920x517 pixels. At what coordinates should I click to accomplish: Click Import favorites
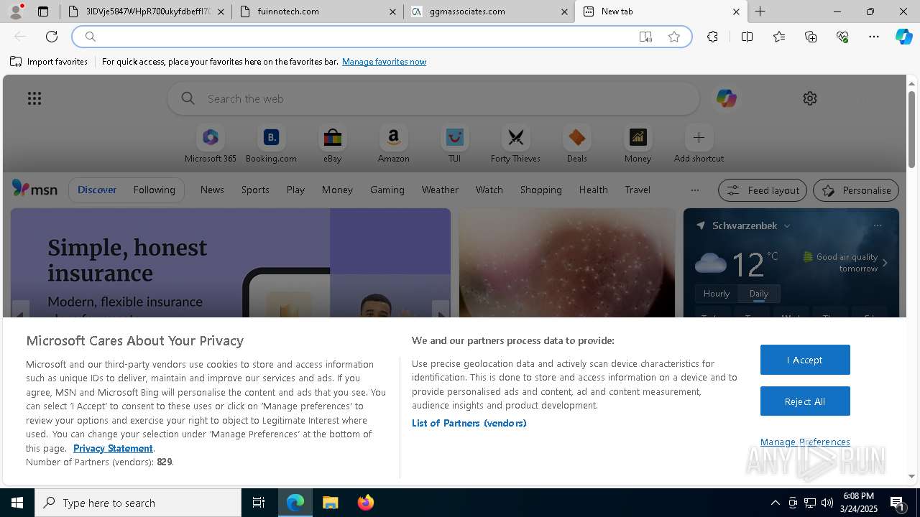pyautogui.click(x=49, y=62)
